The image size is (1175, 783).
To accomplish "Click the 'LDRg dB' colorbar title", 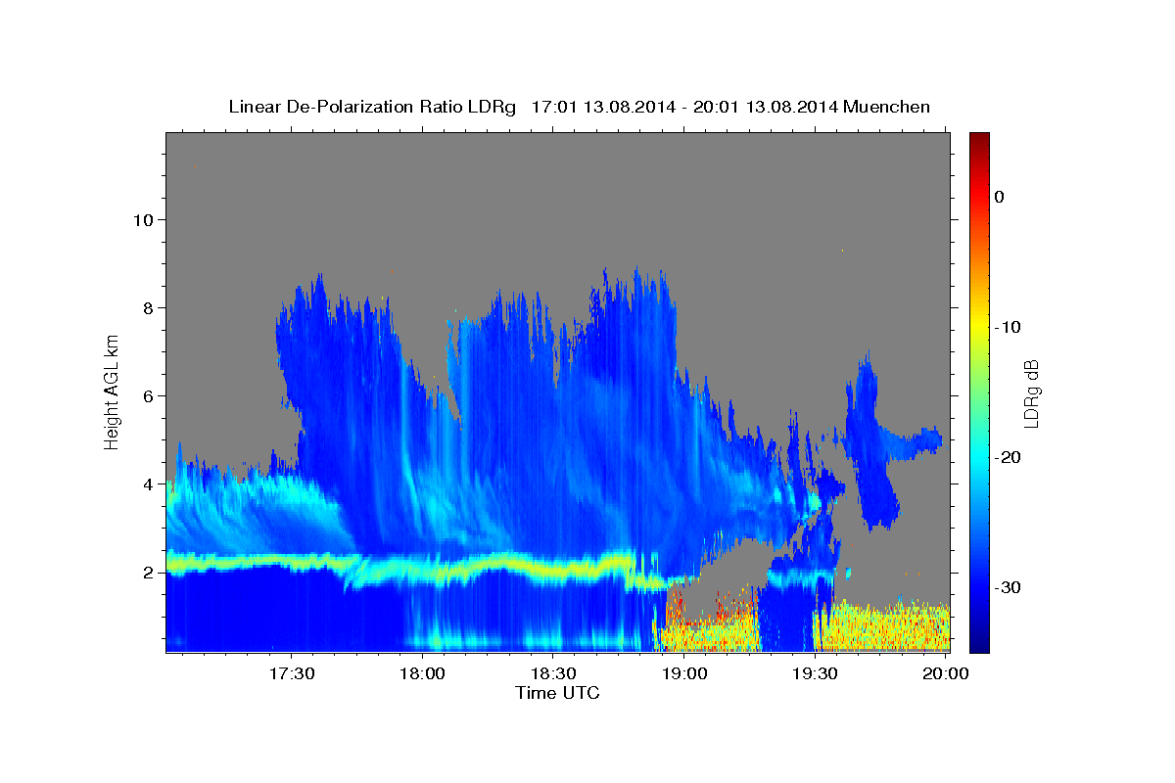I will 1032,392.
